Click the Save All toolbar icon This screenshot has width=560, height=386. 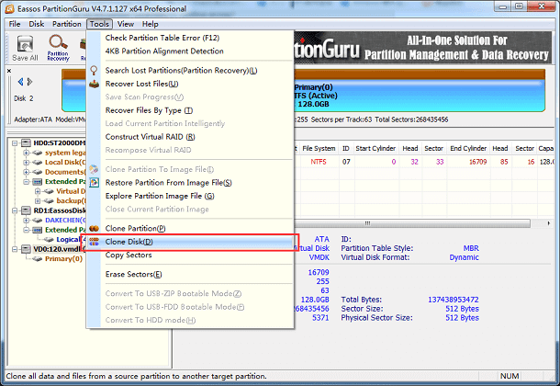25,48
